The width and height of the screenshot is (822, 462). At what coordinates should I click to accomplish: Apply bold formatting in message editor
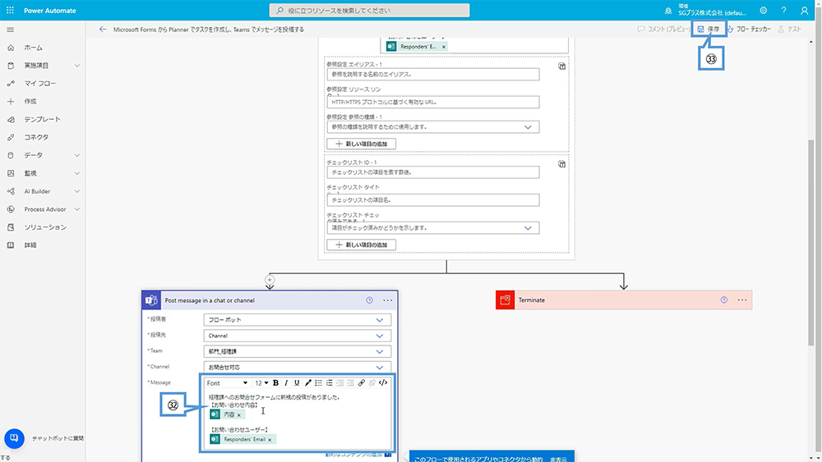tap(275, 383)
